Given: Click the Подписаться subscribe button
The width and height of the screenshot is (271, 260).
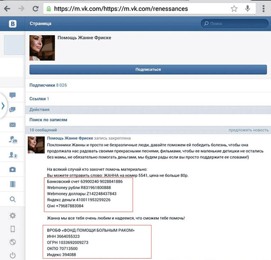Looking at the screenshot, I should point(148,70).
